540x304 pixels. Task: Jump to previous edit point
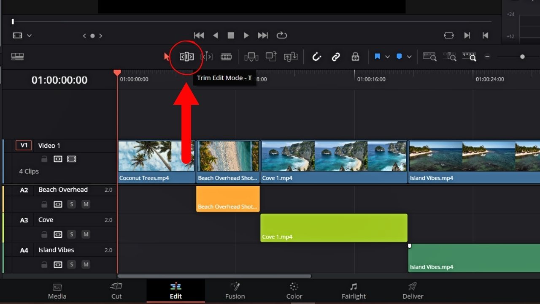[486, 35]
